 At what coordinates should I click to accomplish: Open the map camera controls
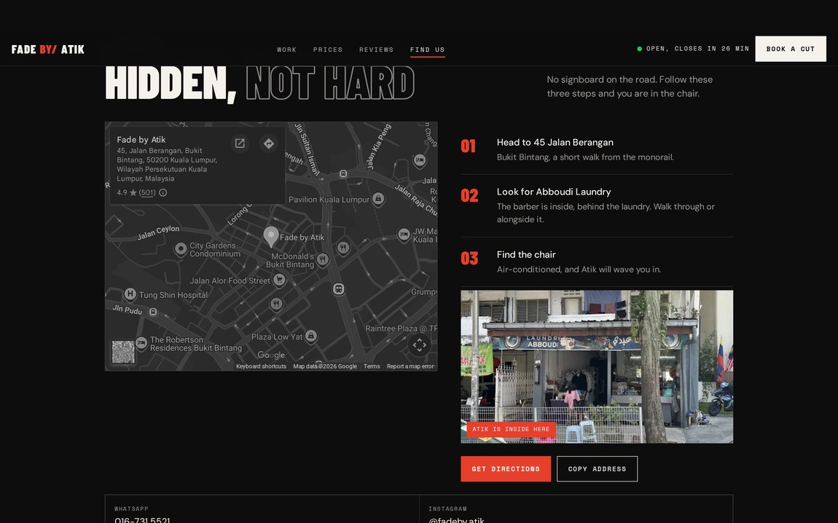tap(420, 345)
